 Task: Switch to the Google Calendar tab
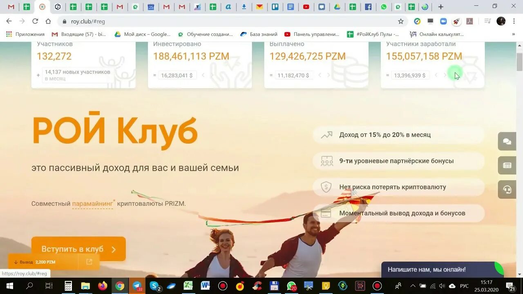coord(151,7)
